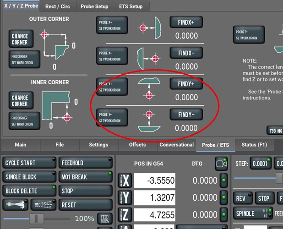The height and width of the screenshot is (229, 283).
Task: Click the Y position value field
Action: (x=154, y=198)
